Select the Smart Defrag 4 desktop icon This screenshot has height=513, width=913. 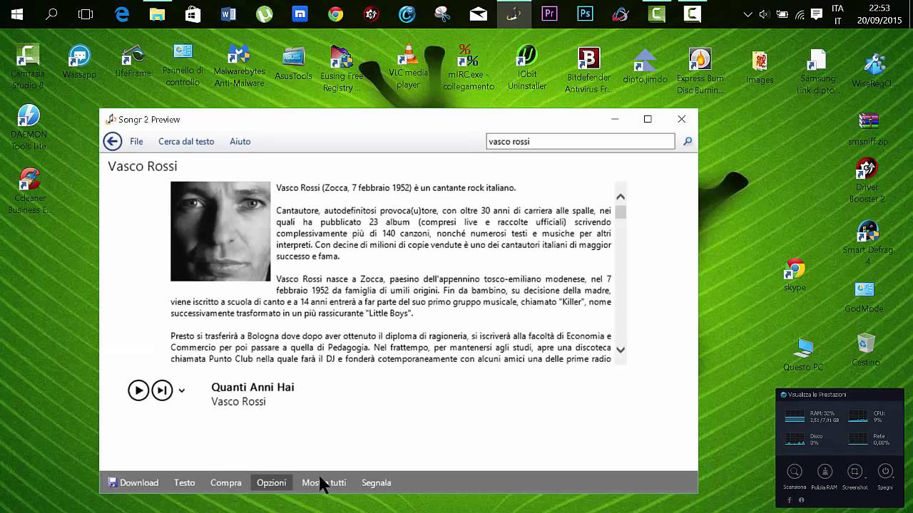pos(868,243)
